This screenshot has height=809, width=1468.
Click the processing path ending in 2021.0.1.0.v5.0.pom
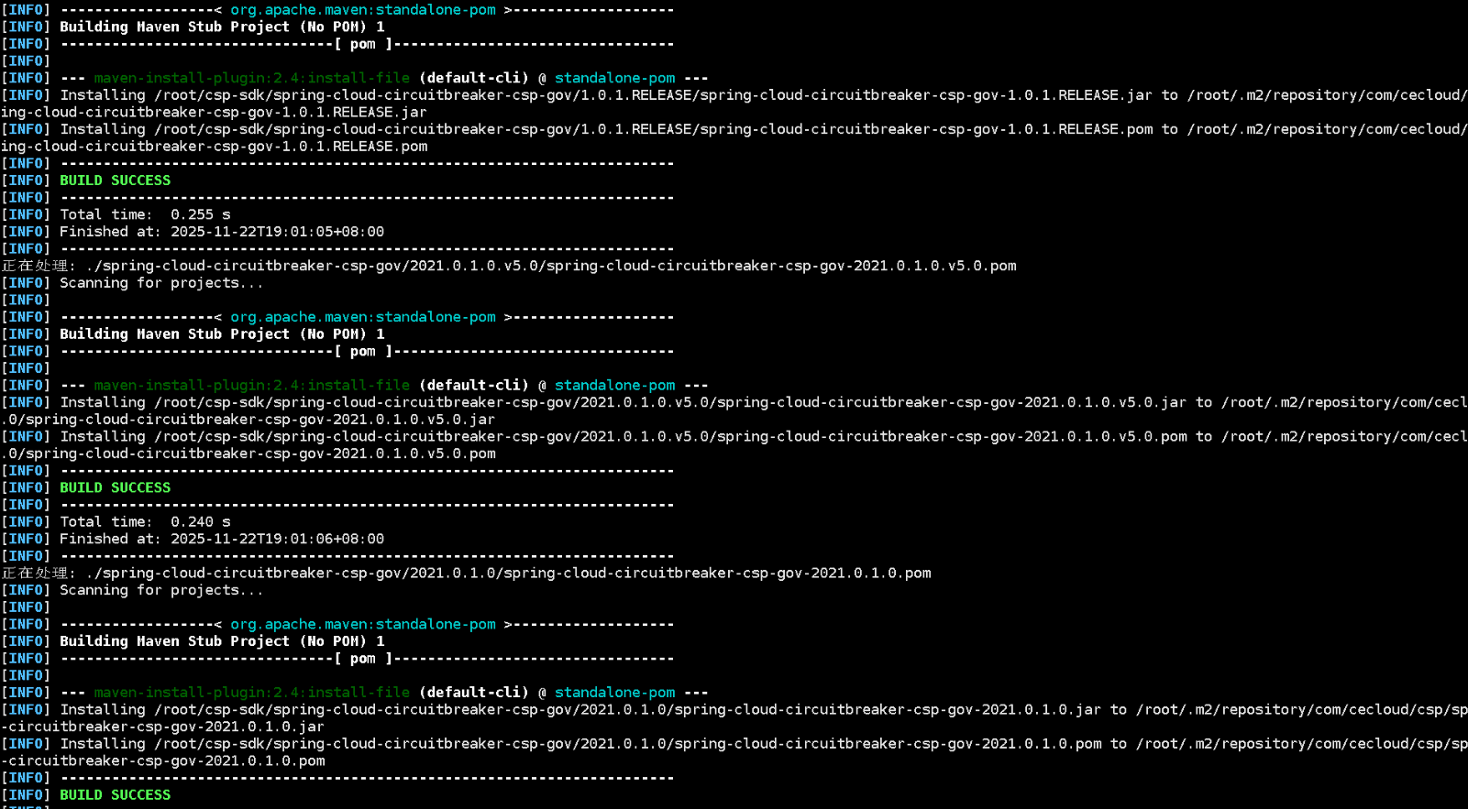(550, 266)
